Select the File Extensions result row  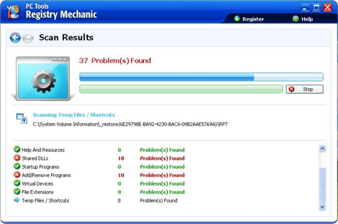coord(99,192)
